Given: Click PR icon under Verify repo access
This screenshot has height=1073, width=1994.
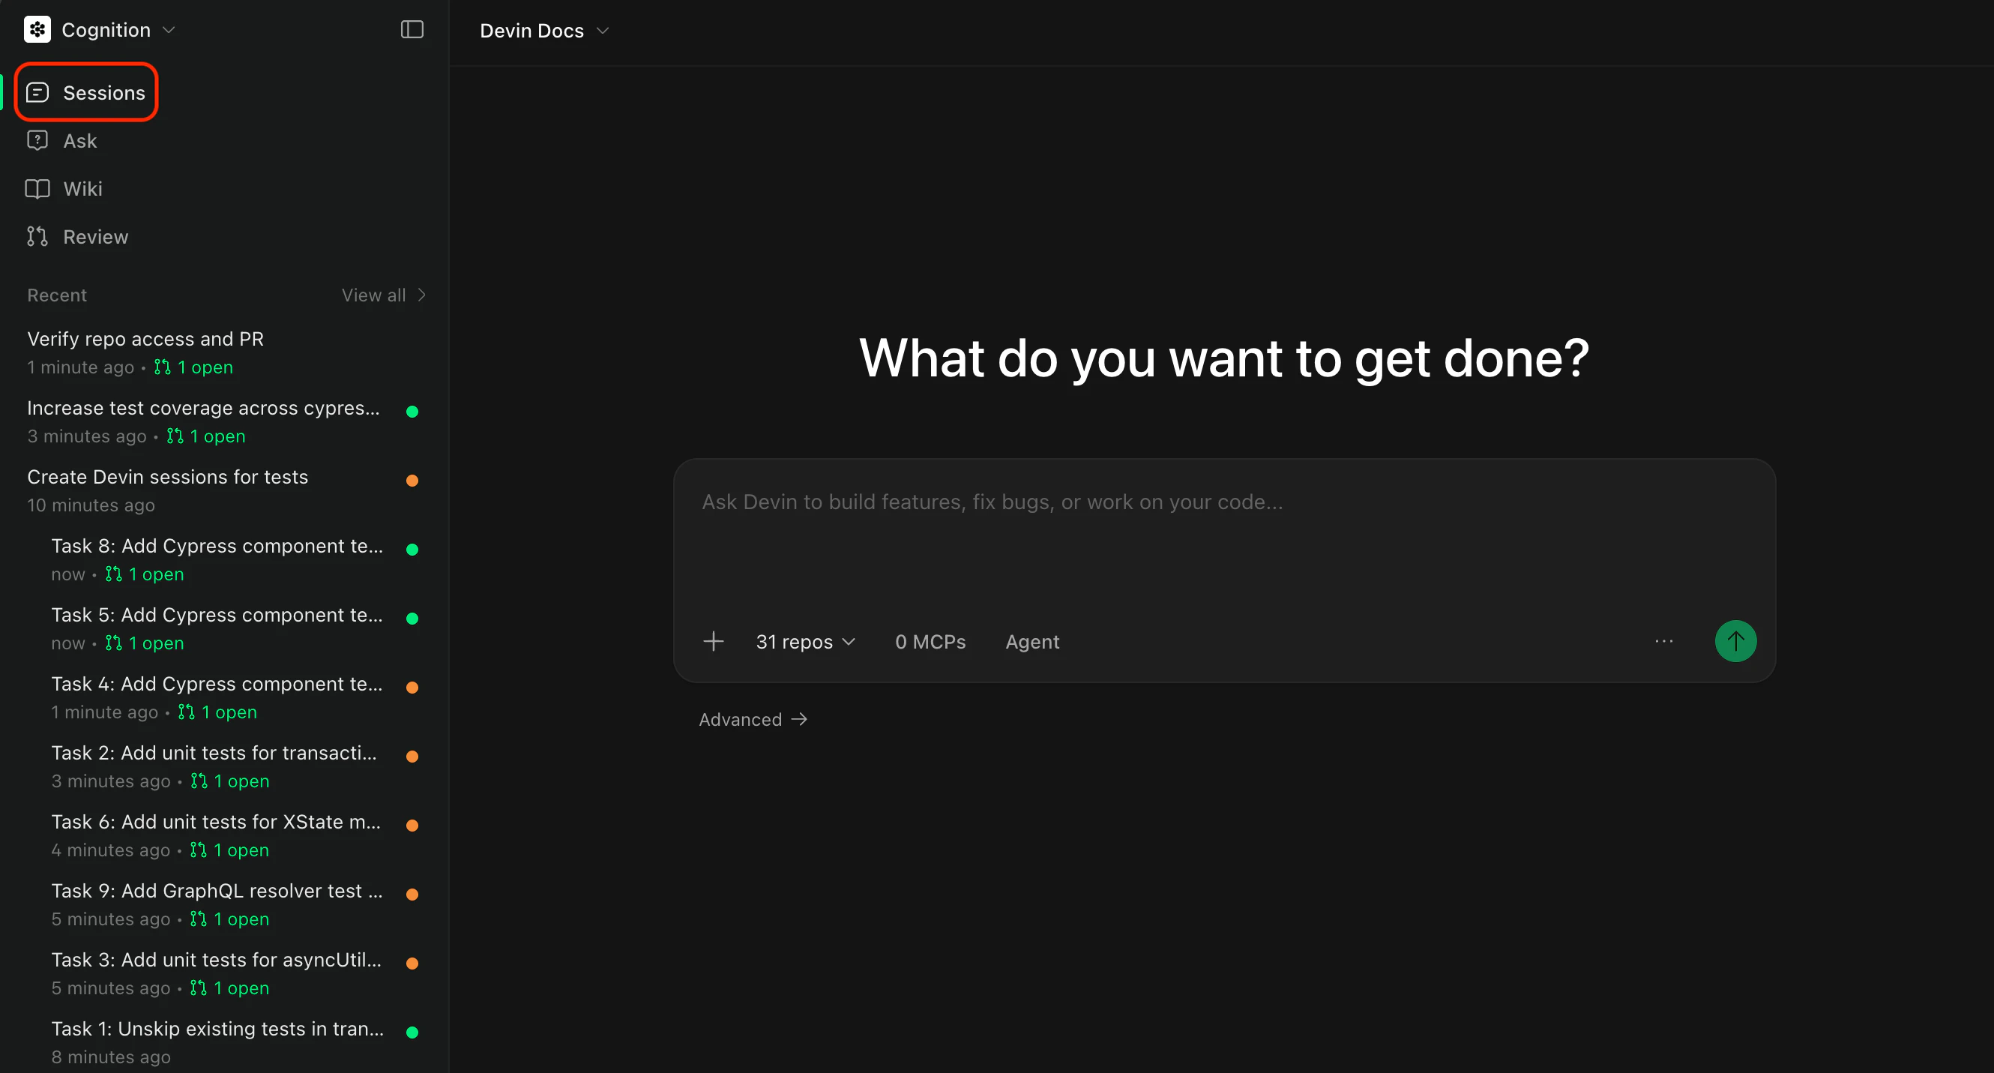Looking at the screenshot, I should click(162, 367).
